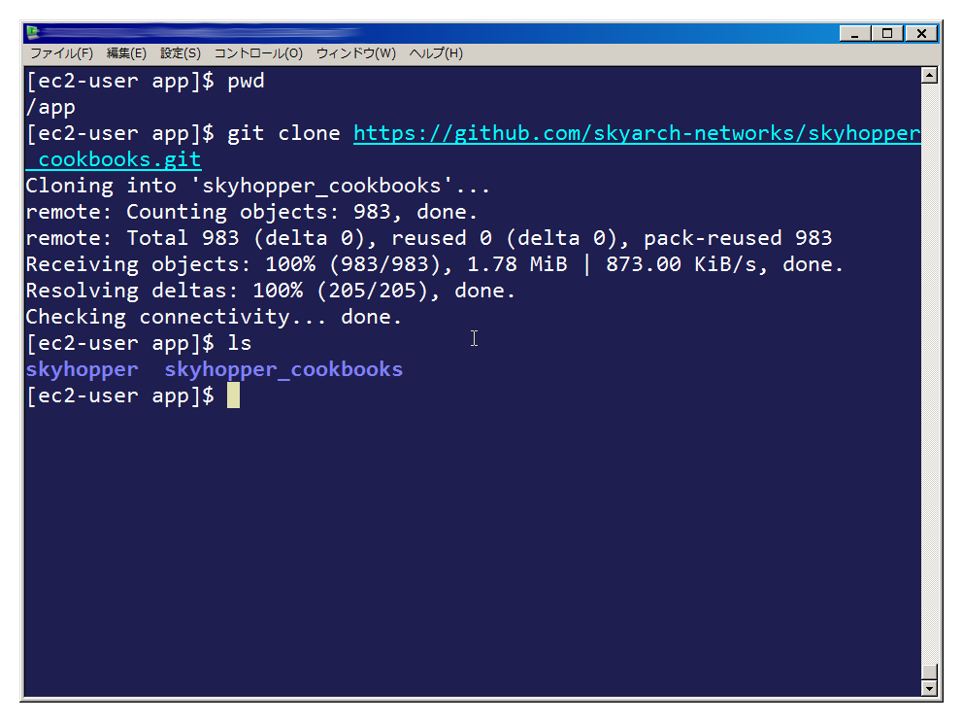
Task: Open the 編集(E) menu
Action: tap(126, 53)
